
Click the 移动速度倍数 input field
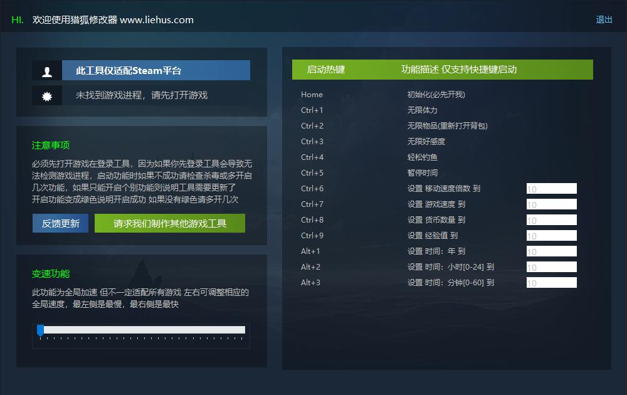click(551, 189)
